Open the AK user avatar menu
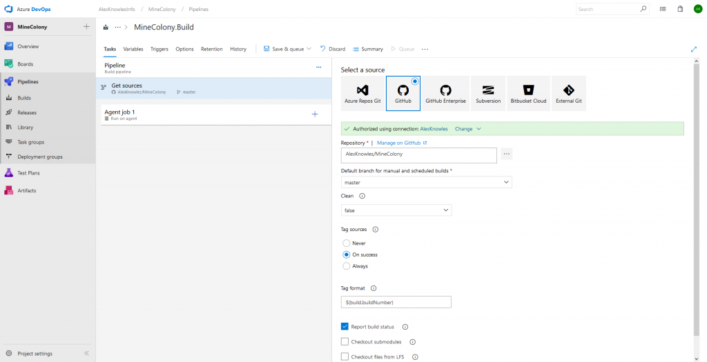The width and height of the screenshot is (707, 362). point(697,9)
